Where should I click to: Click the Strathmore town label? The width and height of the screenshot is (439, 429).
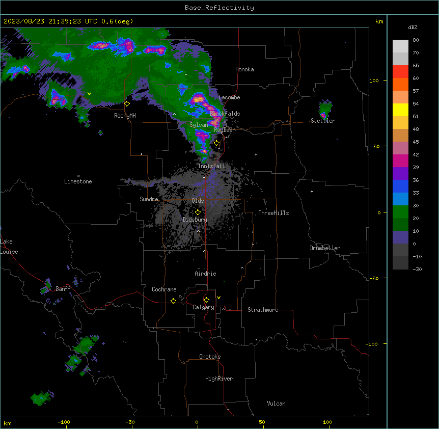pos(263,310)
